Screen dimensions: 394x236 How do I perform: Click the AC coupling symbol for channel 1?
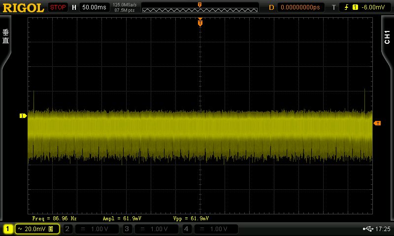[x=20, y=229]
